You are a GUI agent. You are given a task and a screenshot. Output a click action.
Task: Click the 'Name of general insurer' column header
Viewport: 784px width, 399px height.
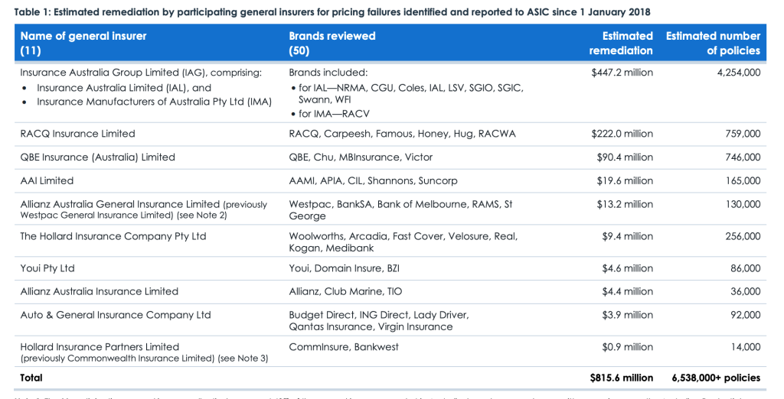tap(83, 36)
